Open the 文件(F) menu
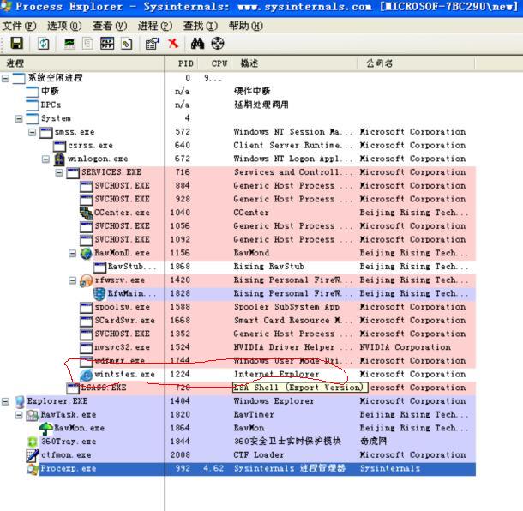The image size is (523, 511). (x=20, y=26)
